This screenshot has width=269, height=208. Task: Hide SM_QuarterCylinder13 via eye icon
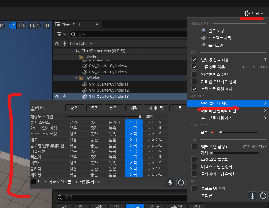click(x=57, y=97)
